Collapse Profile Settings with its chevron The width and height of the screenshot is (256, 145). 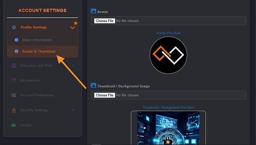73,28
